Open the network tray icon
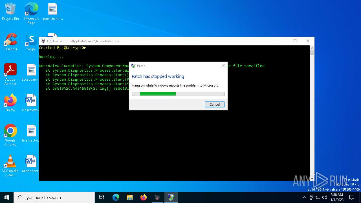Viewport: 361px width, 203px height. 318,197
